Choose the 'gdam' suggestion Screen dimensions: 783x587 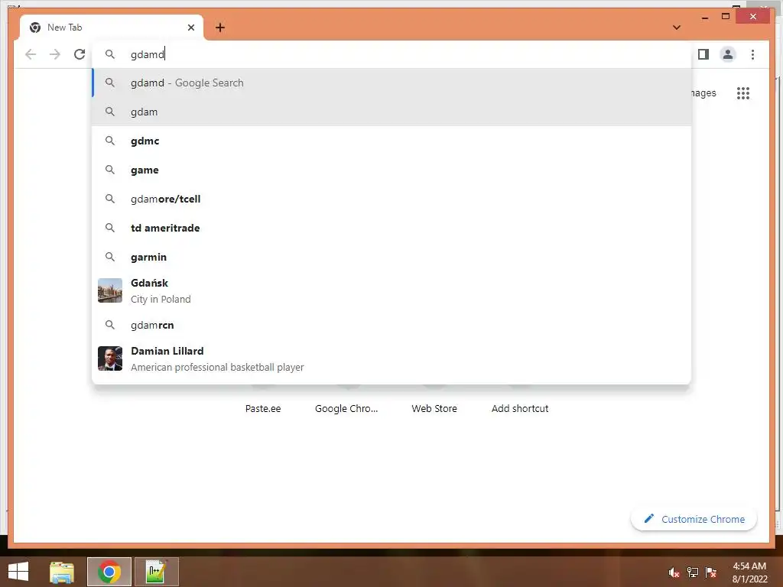coord(392,112)
